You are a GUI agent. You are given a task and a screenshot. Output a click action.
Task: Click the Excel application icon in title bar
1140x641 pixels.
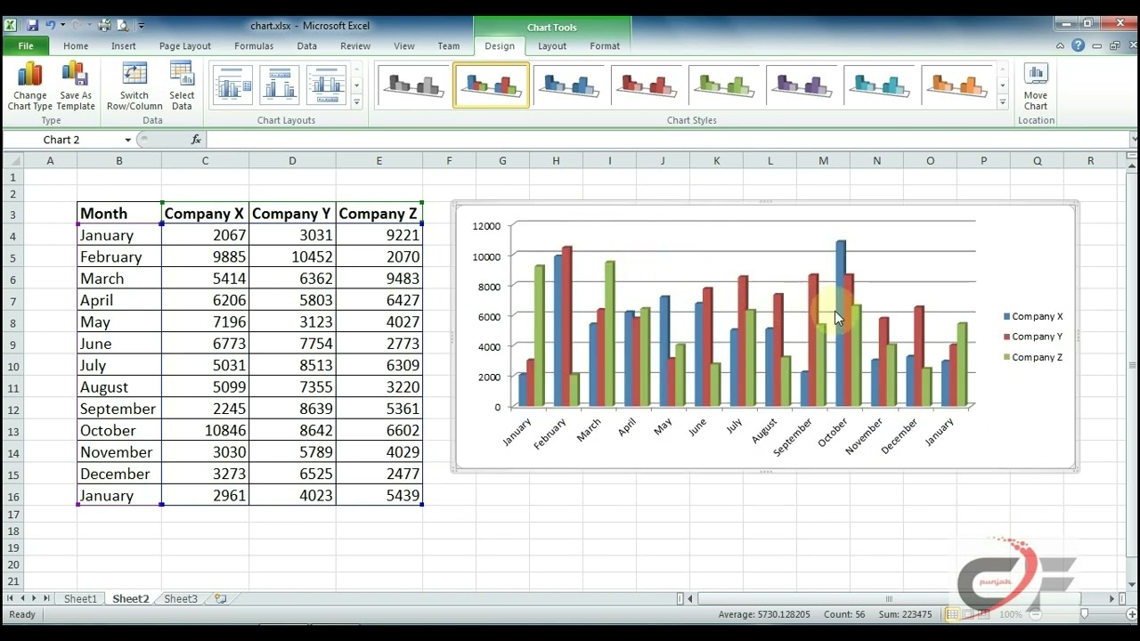[x=11, y=26]
